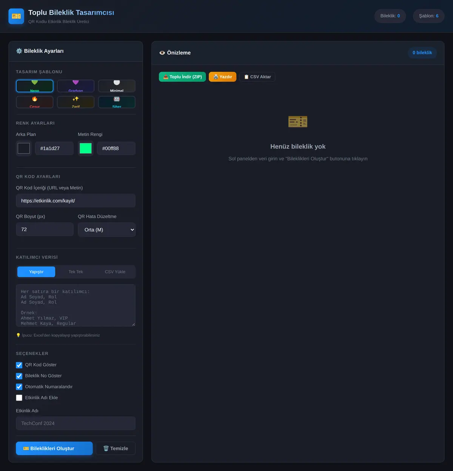Pick the Cesur flame template
The image size is (453, 471).
point(35,102)
